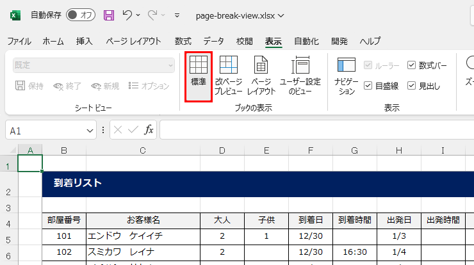Toggle the 数式バー checkbox
This screenshot has width=474, height=265.
(x=411, y=65)
